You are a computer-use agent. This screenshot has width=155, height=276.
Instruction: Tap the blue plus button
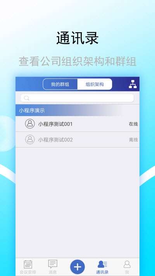point(77,267)
